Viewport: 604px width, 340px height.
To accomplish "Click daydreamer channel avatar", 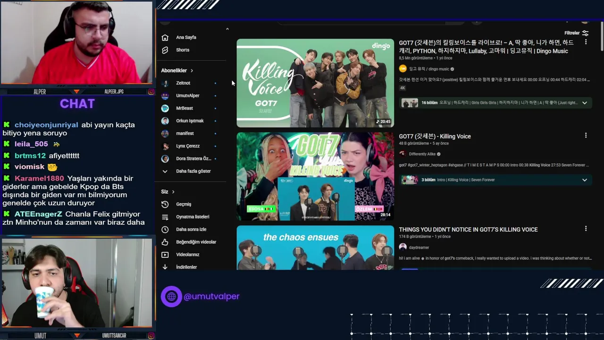I will click(x=403, y=247).
